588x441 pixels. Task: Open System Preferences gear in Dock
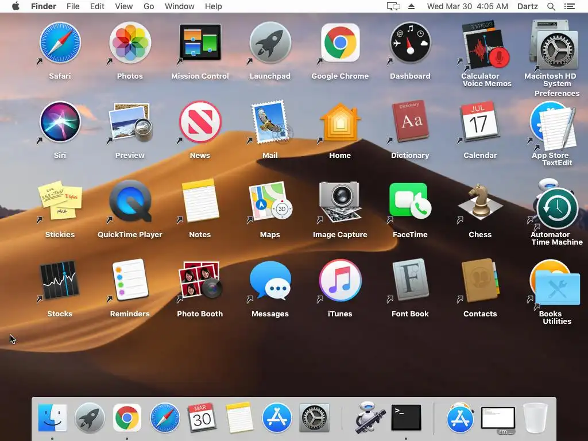(x=314, y=417)
